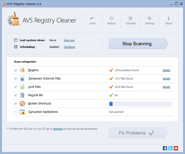This screenshot has height=154, width=185.
Task: Click the 'Disabled' scheduling value
Action: coord(54,47)
